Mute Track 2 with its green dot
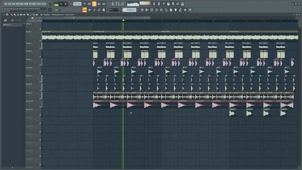Image resolution: width=302 pixels, height=170 pixels. 40,41
